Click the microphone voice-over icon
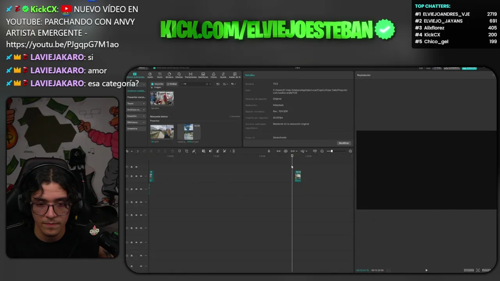Image resolution: width=500 pixels, height=281 pixels. 269,151
